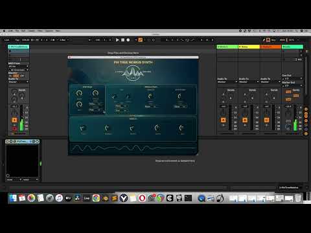This screenshot has width=311, height=233.
Task: Start playback with the transport Play button
Action: [x=117, y=40]
